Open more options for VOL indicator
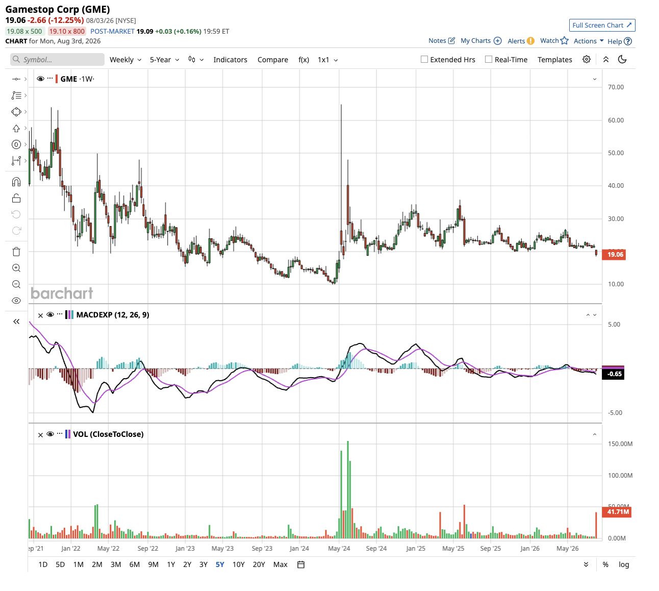659x591 pixels. [x=60, y=434]
